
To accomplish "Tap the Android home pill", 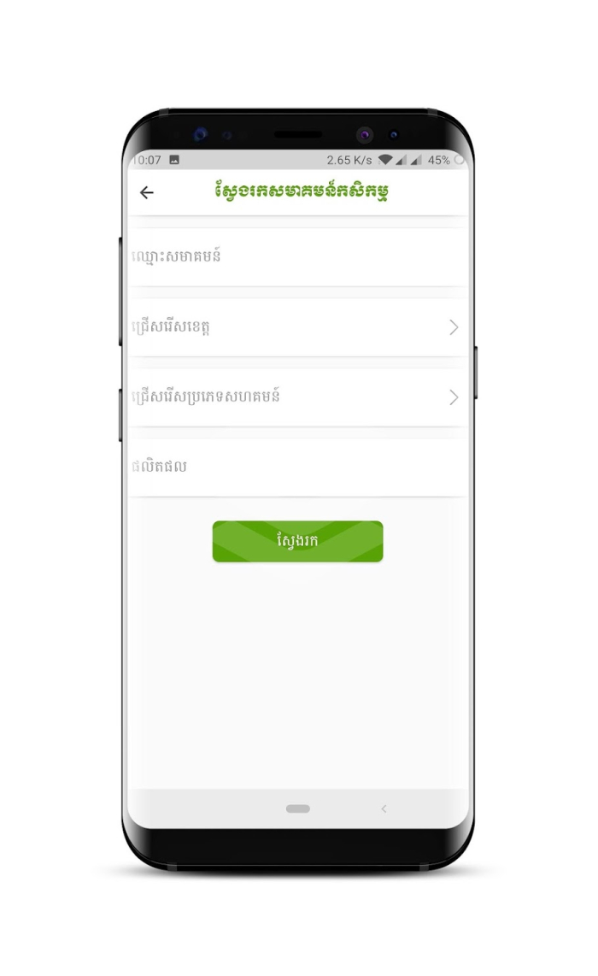I will [x=297, y=808].
